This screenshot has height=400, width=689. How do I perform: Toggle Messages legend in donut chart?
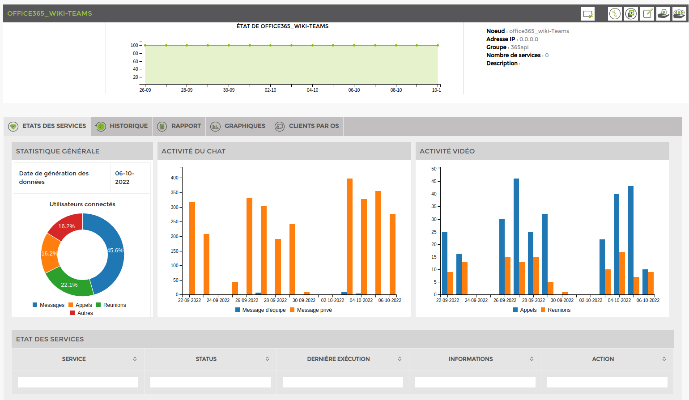48,305
